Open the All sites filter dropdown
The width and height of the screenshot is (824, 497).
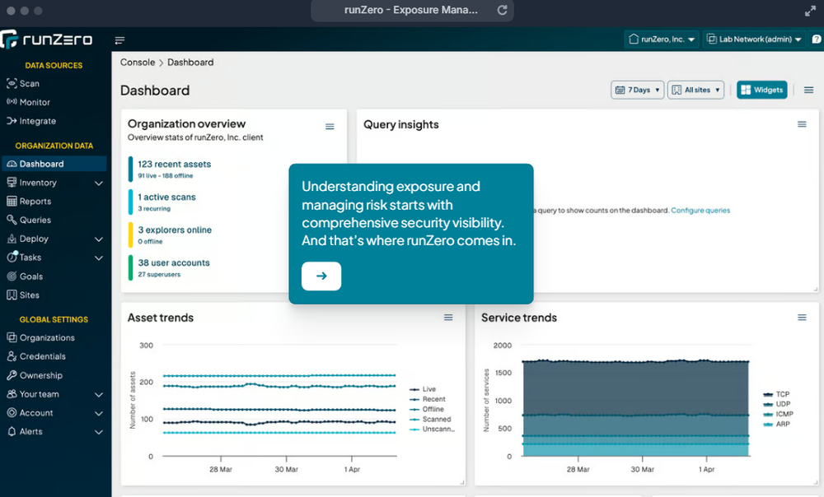coord(695,90)
